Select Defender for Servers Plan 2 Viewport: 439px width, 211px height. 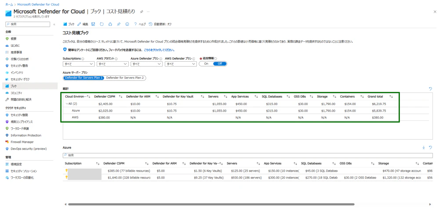click(x=125, y=78)
